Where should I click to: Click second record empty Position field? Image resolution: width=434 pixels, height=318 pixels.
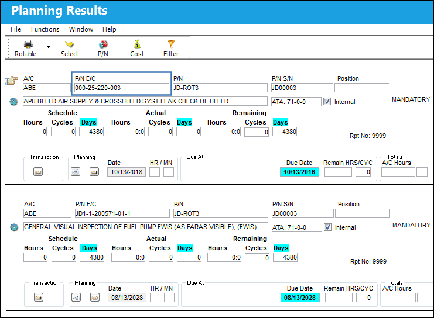pyautogui.click(x=363, y=213)
